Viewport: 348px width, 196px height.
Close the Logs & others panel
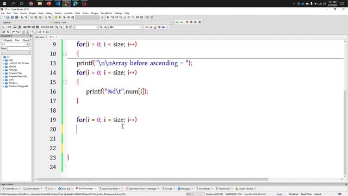(x=346, y=185)
